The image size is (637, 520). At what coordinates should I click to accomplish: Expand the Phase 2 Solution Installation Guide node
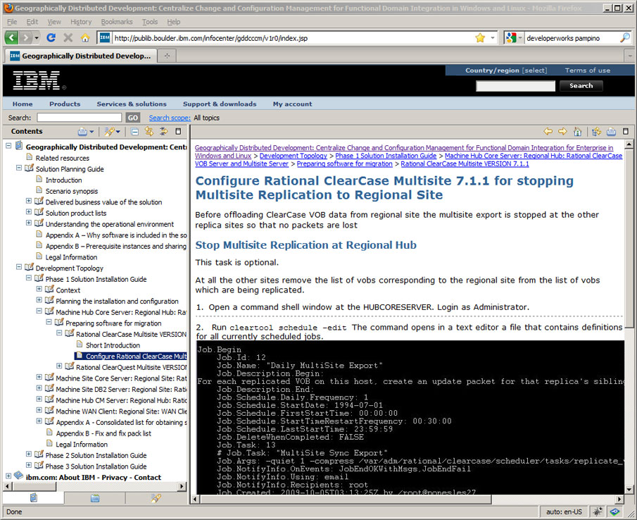[29, 455]
